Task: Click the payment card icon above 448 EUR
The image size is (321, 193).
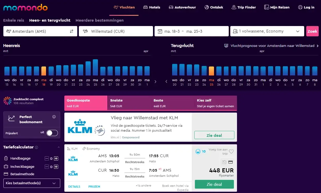Action: [x=231, y=162]
